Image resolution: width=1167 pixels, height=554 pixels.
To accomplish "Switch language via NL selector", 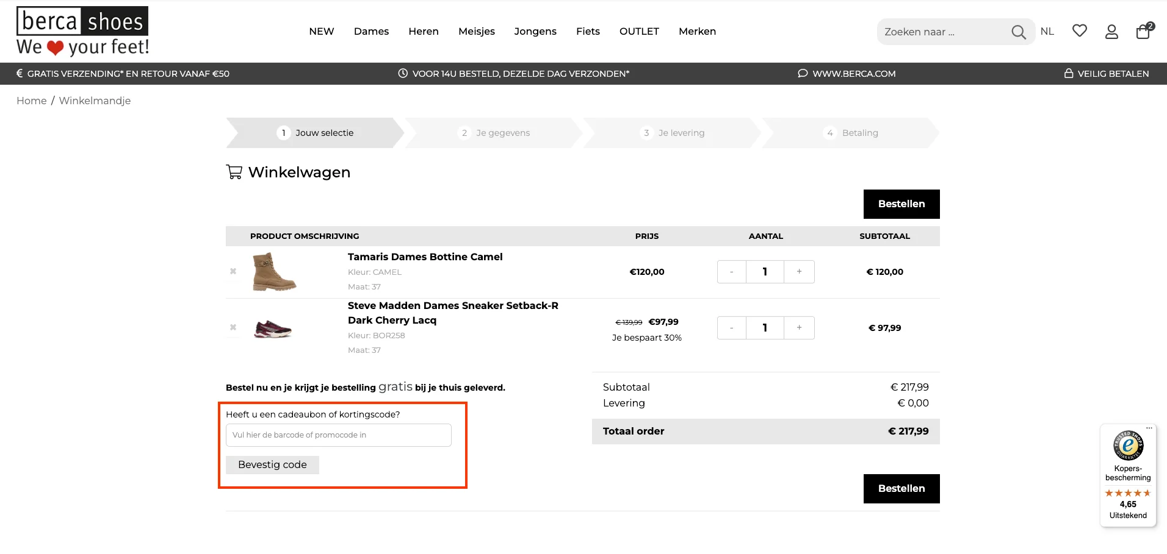I will 1047,32.
